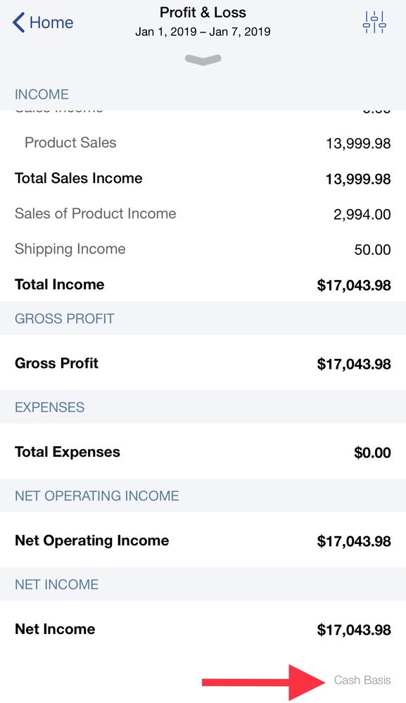
Task: View details for Sales of Product Income
Action: (x=96, y=213)
